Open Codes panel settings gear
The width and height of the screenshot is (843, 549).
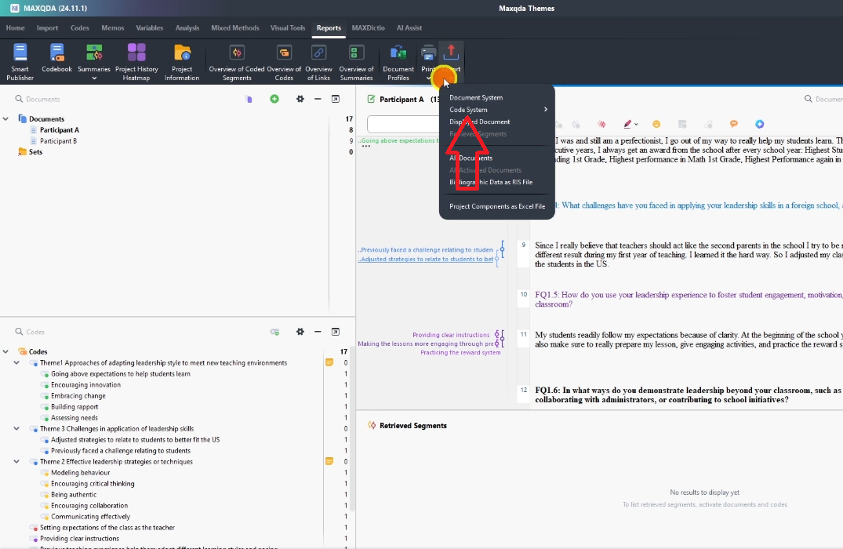coord(300,332)
